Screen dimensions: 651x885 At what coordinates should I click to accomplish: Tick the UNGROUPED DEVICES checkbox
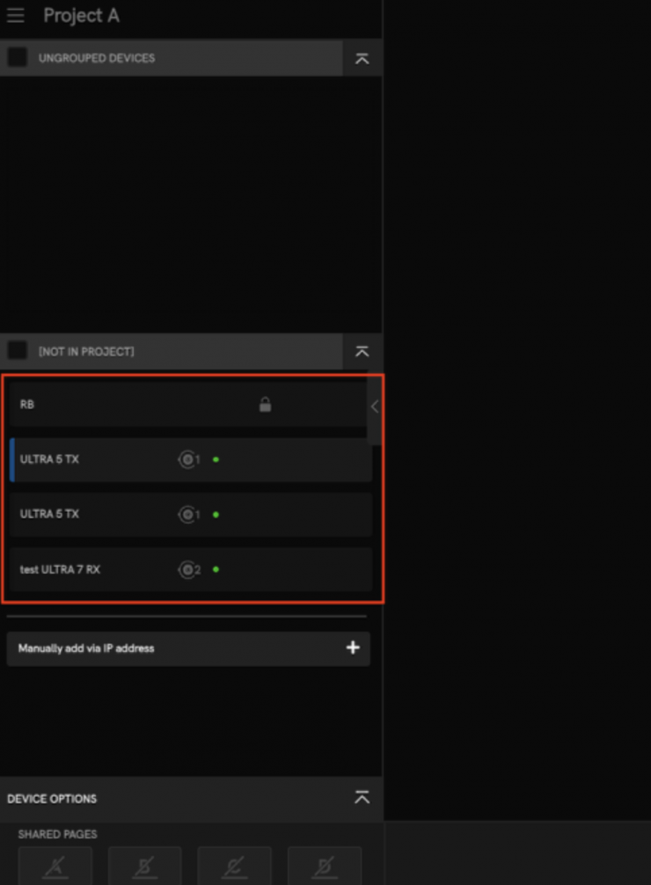pyautogui.click(x=17, y=57)
